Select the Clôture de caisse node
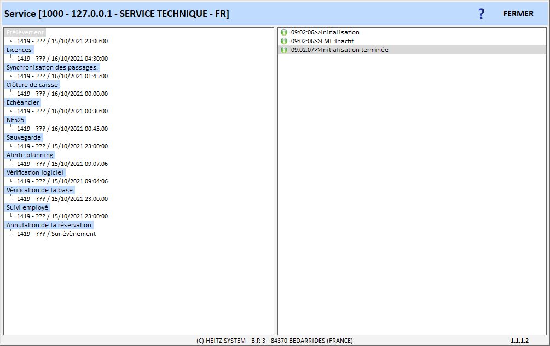The image size is (550, 346). 32,85
